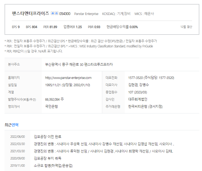Click the homepage house icon beside 팬스타엔터프라이즈

pyautogui.click(x=52, y=13)
